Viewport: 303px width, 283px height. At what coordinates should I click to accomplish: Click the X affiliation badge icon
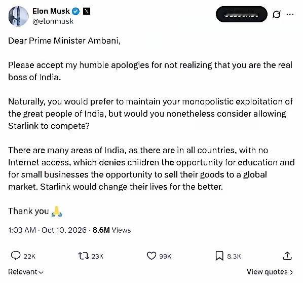[x=87, y=11]
